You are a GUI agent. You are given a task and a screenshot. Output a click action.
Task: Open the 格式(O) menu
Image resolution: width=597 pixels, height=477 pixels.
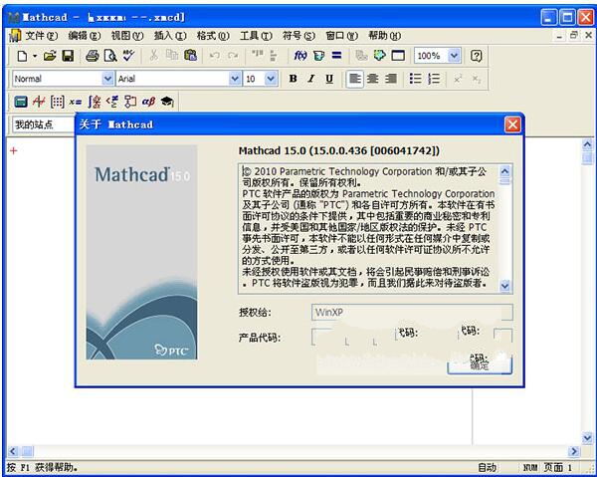click(x=213, y=36)
